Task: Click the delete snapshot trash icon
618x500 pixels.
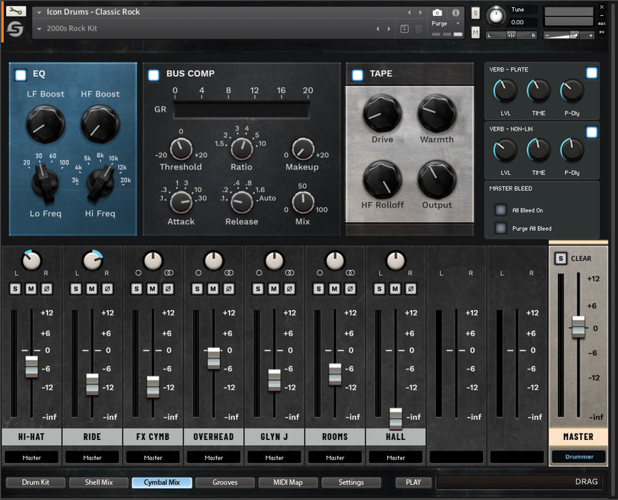Action: tap(419, 29)
